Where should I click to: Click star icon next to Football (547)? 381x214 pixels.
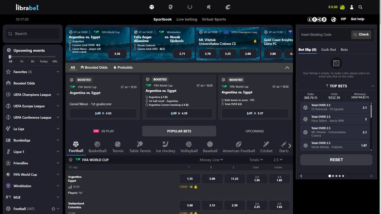[x=53, y=209]
